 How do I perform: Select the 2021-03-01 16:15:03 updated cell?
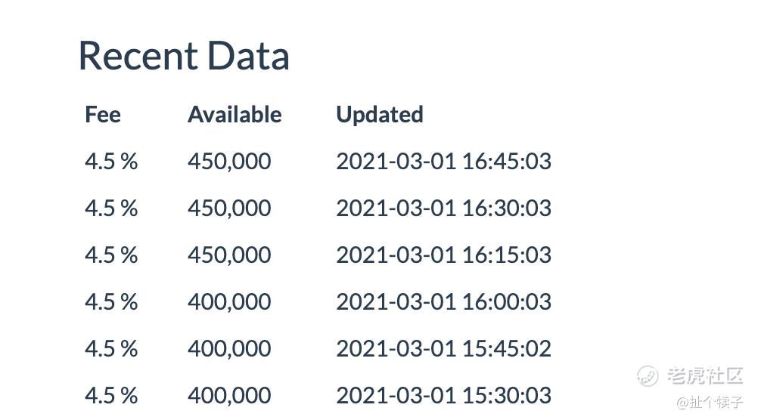tap(443, 255)
